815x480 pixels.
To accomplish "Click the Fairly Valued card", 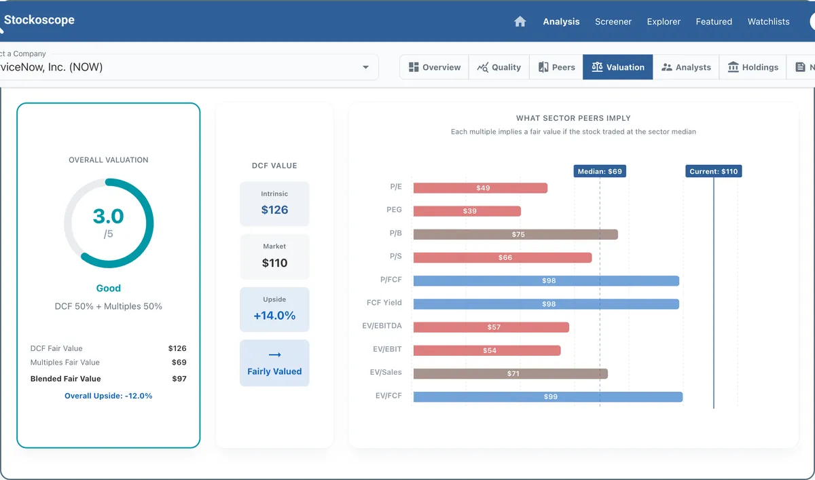I will [274, 363].
